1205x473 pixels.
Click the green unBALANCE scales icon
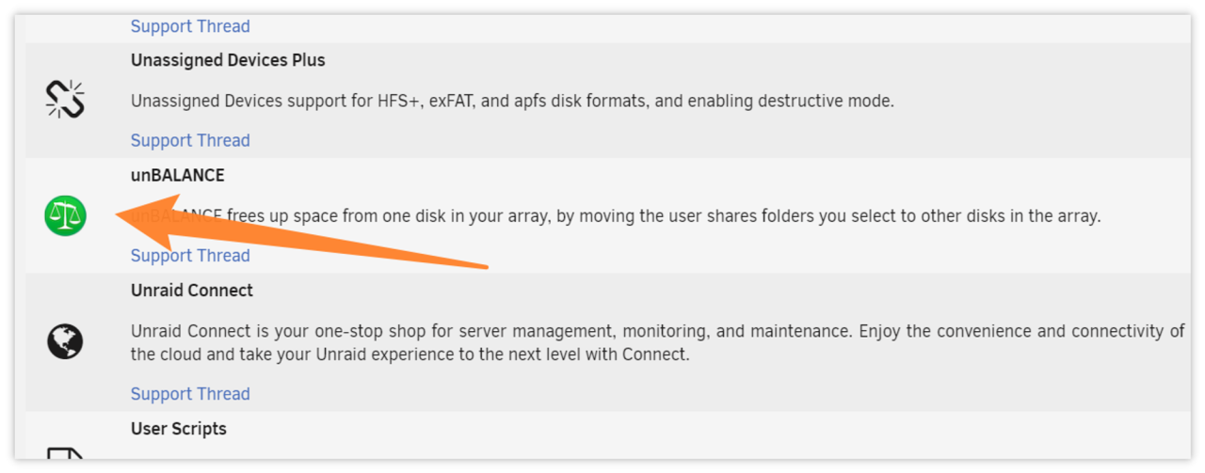coord(65,215)
